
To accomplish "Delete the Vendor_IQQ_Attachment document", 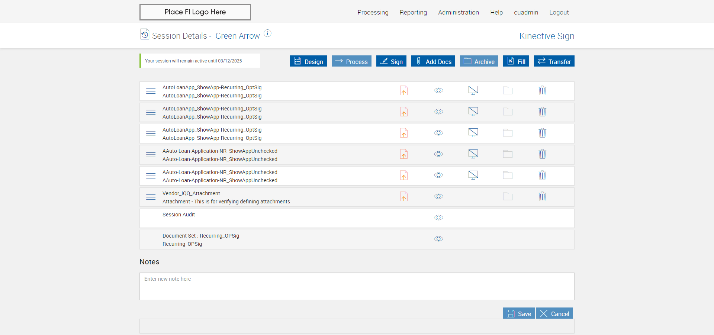I will [542, 197].
